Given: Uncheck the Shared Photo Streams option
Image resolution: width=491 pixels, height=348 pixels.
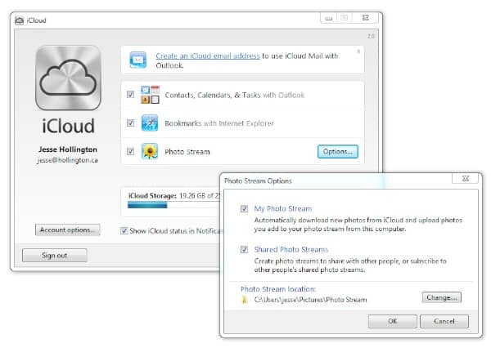Looking at the screenshot, I should click(x=244, y=250).
